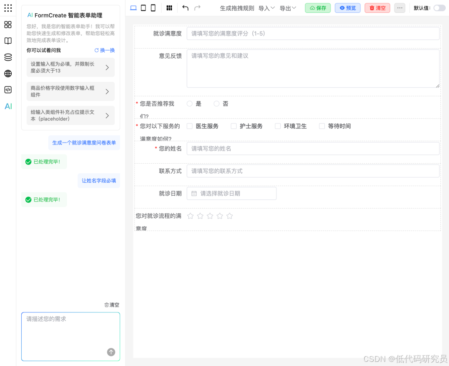Switch to mobile phone preview device

point(153,8)
